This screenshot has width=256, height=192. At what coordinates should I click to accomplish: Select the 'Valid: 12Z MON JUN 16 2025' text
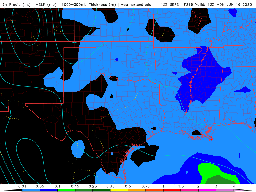click(x=223, y=5)
